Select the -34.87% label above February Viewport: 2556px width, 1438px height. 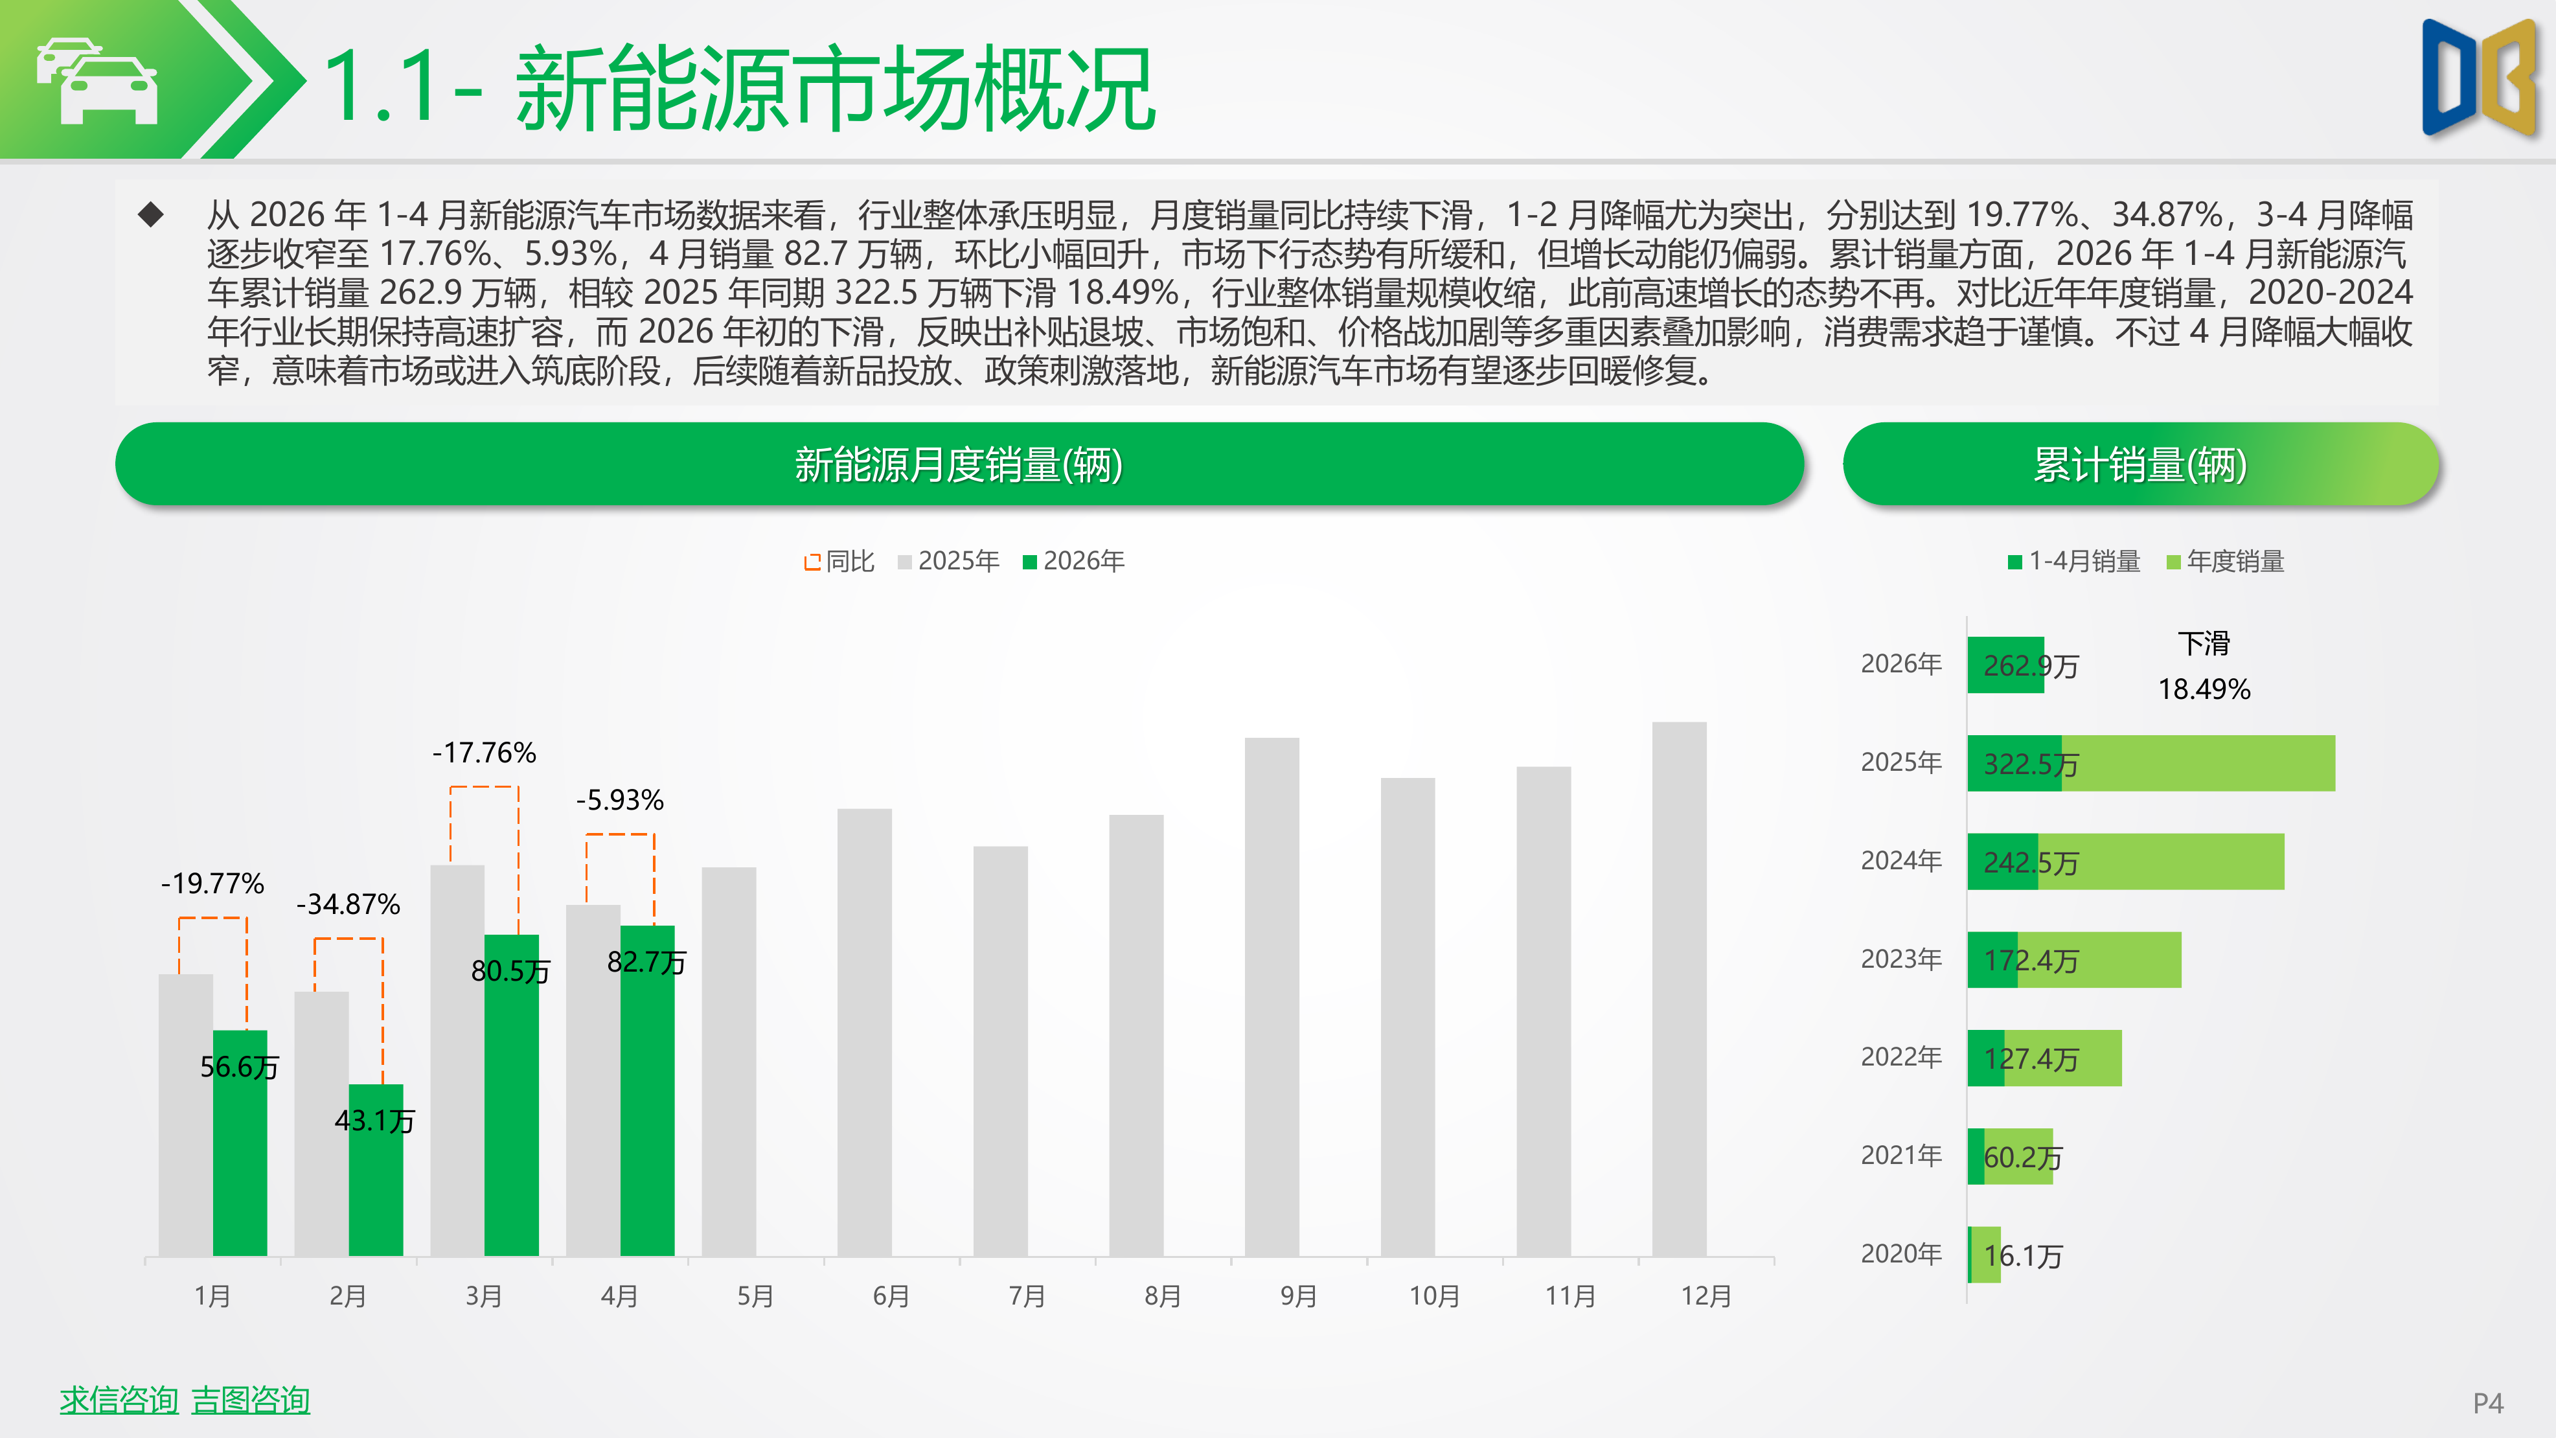tap(348, 904)
